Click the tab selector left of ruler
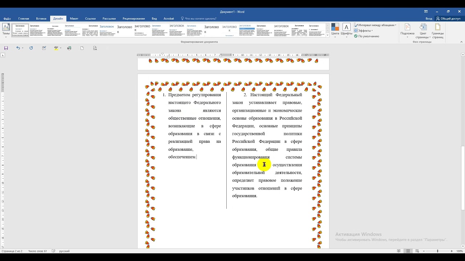 coord(3,55)
